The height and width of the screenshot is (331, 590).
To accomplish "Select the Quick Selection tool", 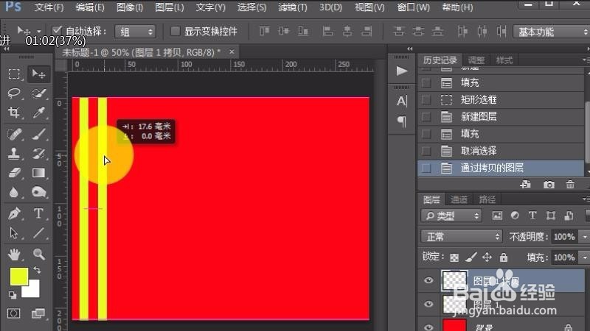I will tap(38, 93).
